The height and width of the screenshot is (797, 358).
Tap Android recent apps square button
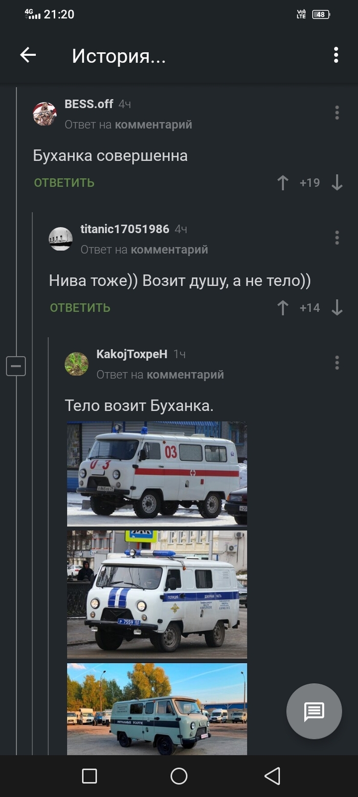click(89, 776)
